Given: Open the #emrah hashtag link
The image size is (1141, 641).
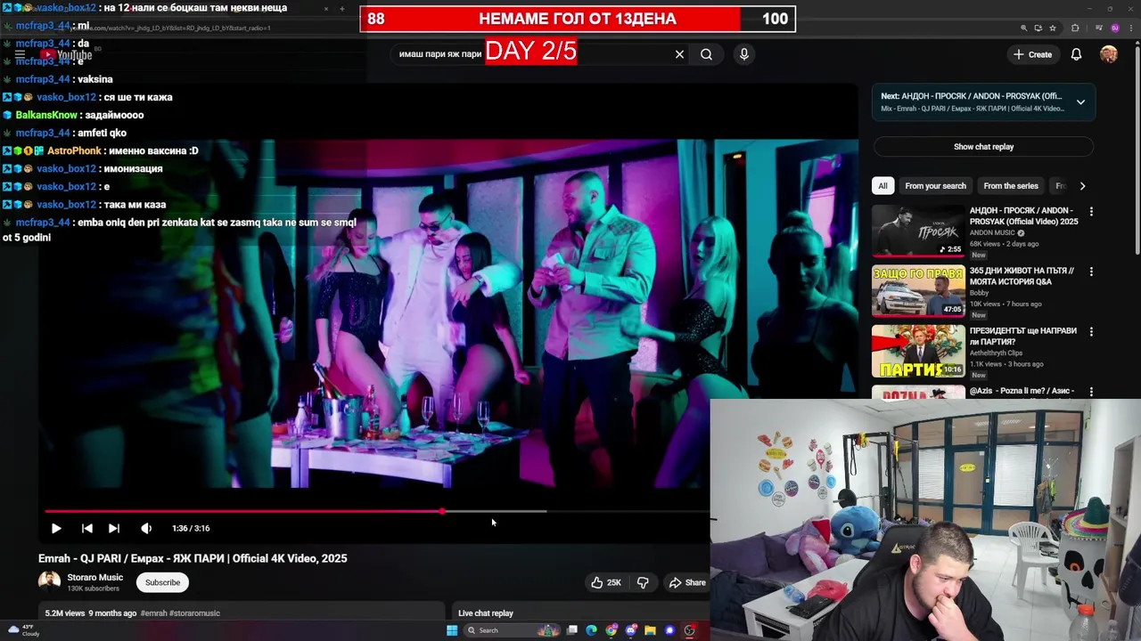Looking at the screenshot, I should coord(153,613).
